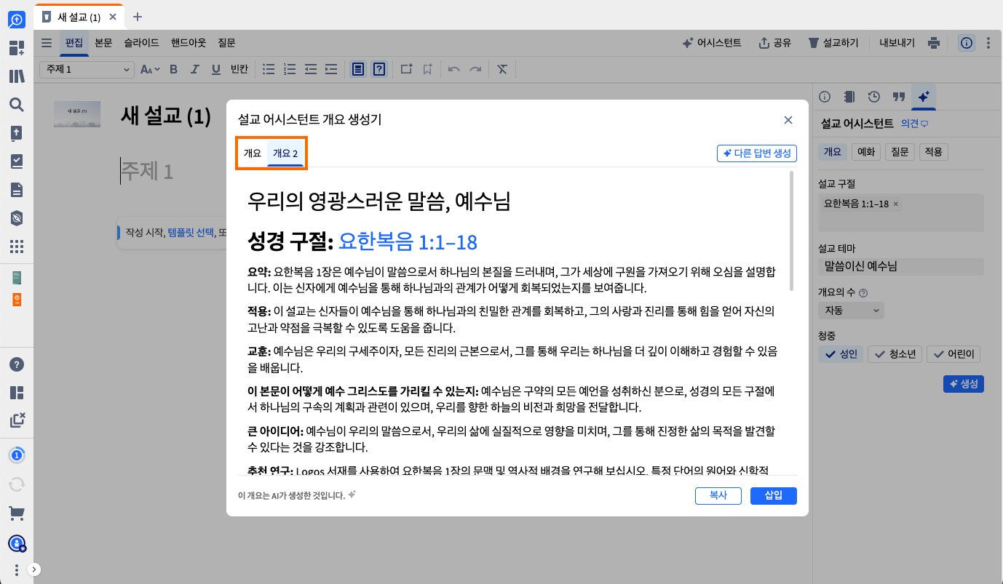1003x584 pixels.
Task: Switch to the 핸드아웃 tab
Action: pyautogui.click(x=189, y=43)
